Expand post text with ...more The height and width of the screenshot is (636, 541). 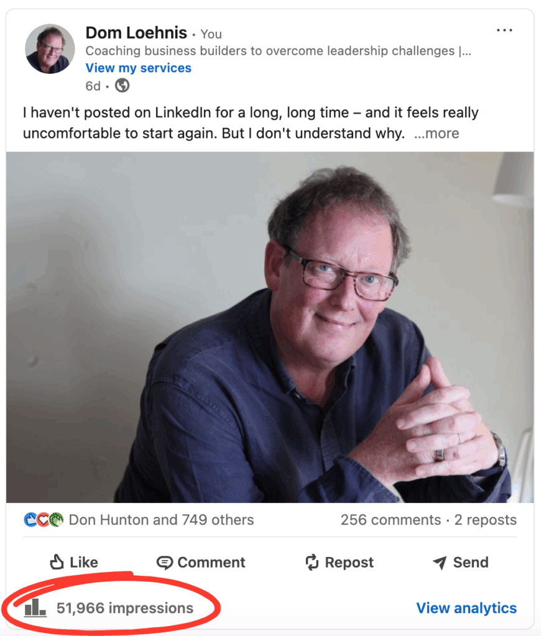[437, 133]
